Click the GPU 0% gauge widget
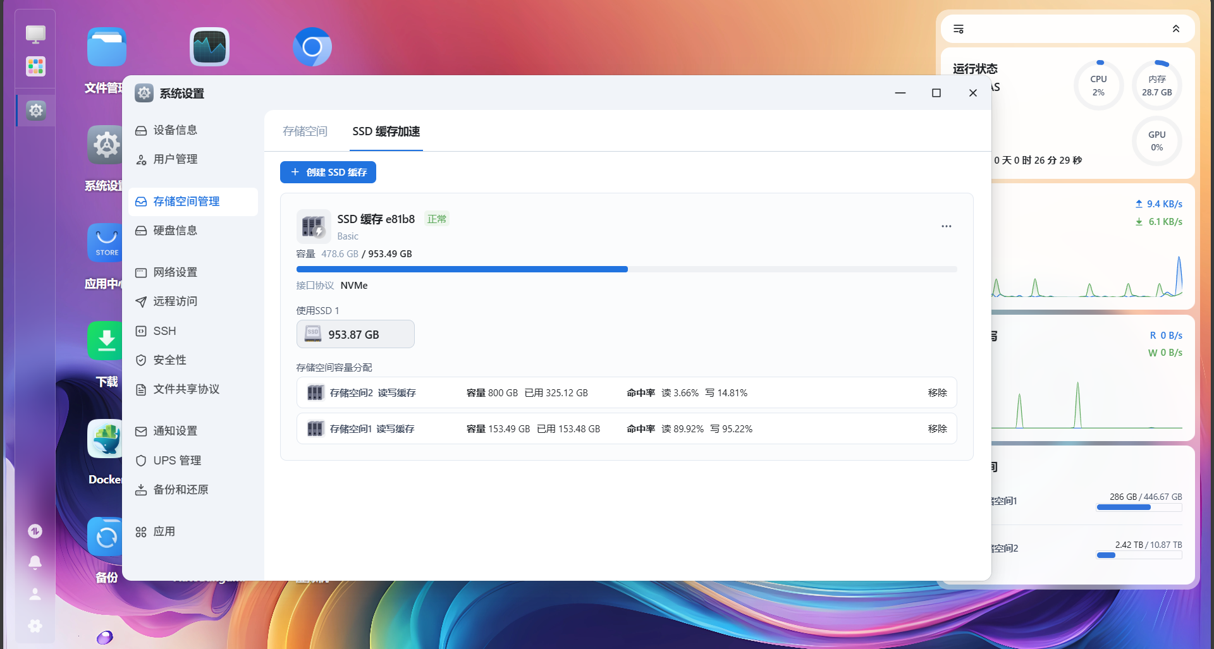 (1157, 141)
